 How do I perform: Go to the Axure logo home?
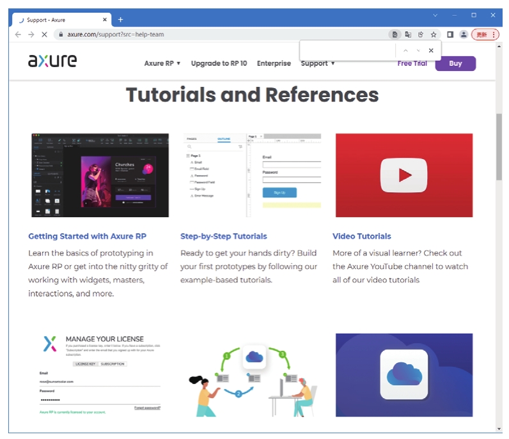52,61
